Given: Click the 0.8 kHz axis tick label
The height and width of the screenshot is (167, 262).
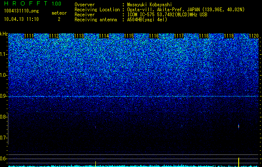Looking at the screenshot, I should click(x=4, y=117).
